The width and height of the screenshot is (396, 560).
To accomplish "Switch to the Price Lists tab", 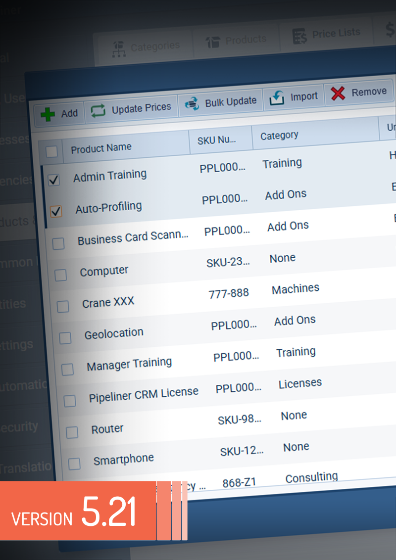I will pos(336,33).
